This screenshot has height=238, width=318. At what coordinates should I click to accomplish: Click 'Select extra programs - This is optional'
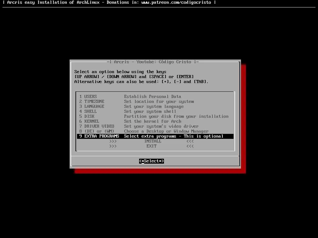(174, 136)
